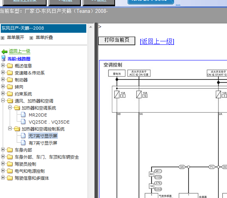227x198 pixels.
Task: Click document icon for 有7英寸显示屏
Action: [23, 143]
